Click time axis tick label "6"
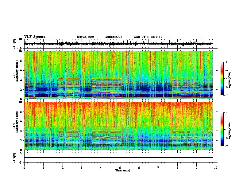 pyautogui.click(x=139, y=168)
